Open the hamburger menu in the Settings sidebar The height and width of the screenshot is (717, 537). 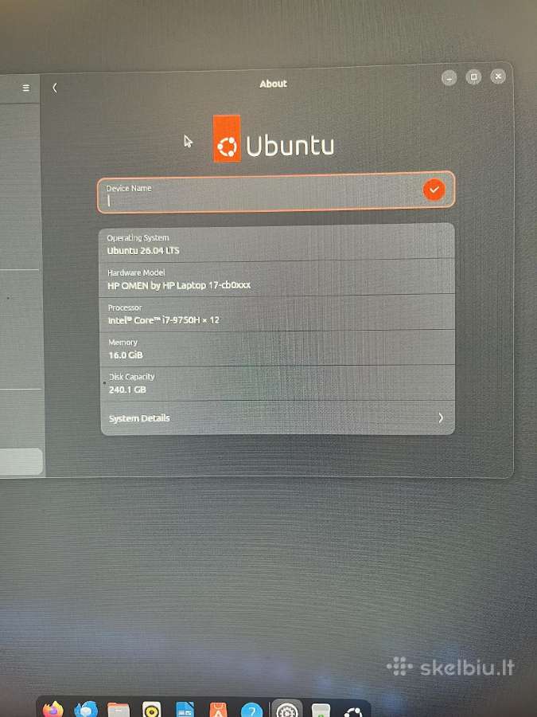click(26, 88)
